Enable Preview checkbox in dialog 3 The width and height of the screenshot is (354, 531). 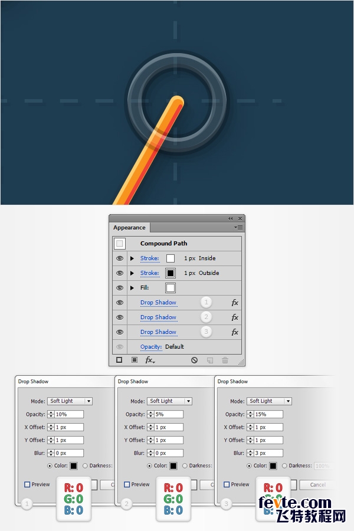click(227, 484)
